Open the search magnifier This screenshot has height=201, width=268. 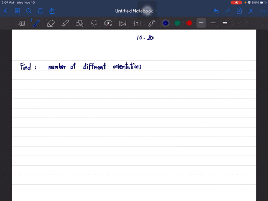coord(28,11)
